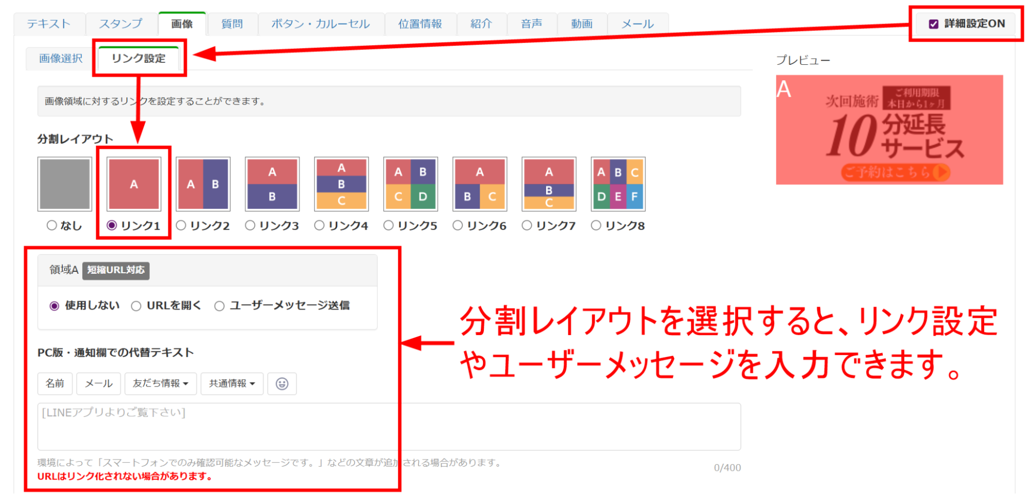Viewport: 1029px width, 494px height.
Task: Select the URLを開く radio button
Action: point(136,305)
